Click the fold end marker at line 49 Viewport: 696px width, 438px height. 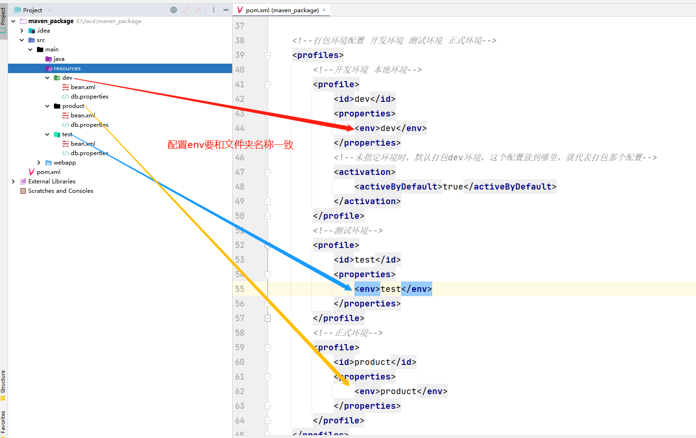coord(268,201)
